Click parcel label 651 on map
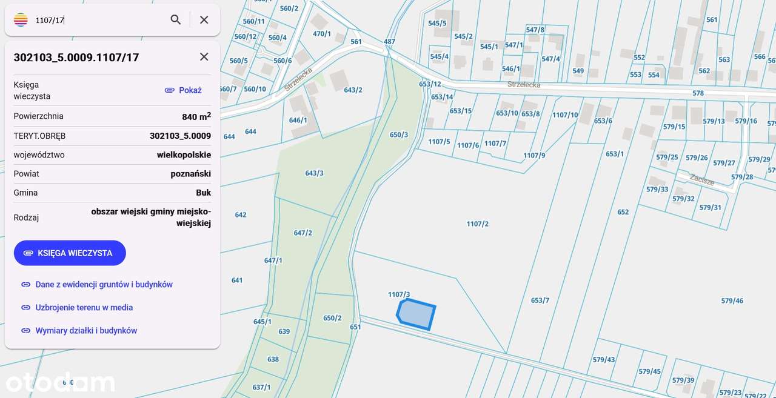 tap(355, 327)
